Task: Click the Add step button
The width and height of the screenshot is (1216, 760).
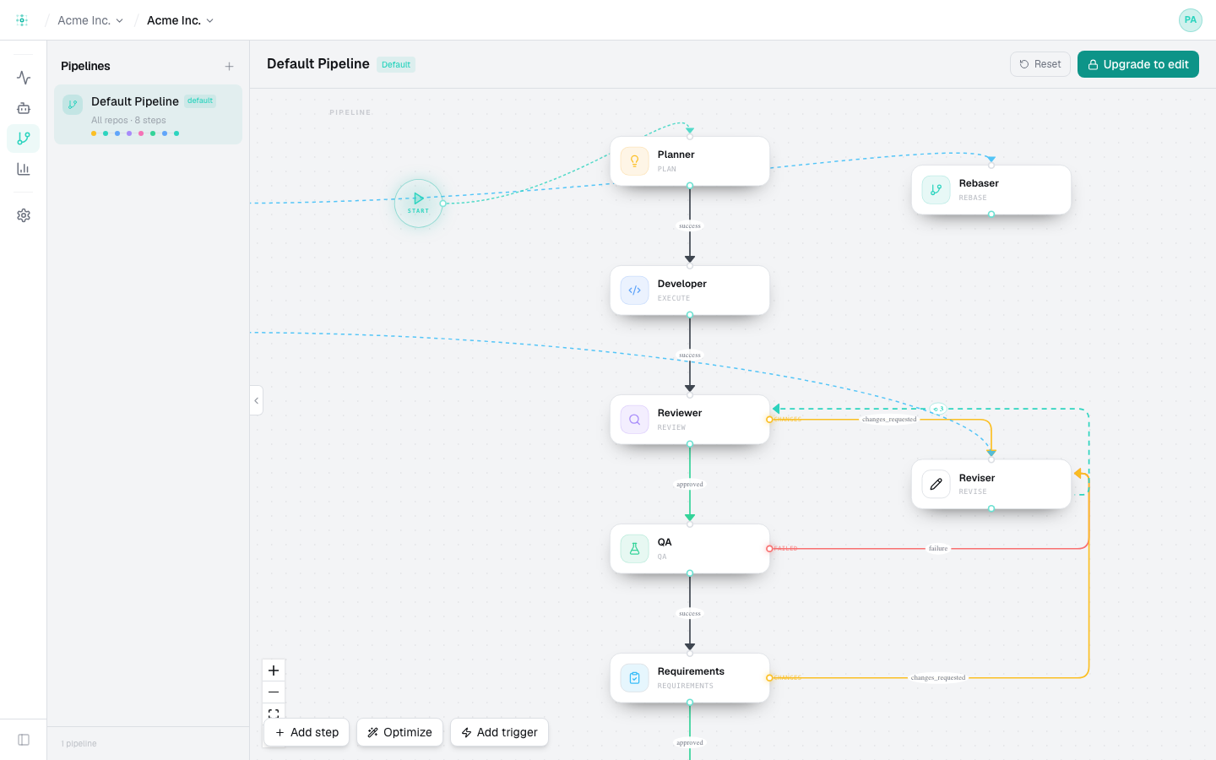Action: click(x=307, y=732)
